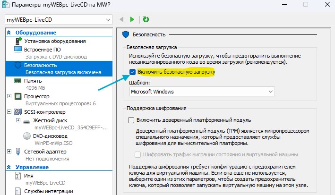Expand the Процессор tree node

click(x=9, y=96)
